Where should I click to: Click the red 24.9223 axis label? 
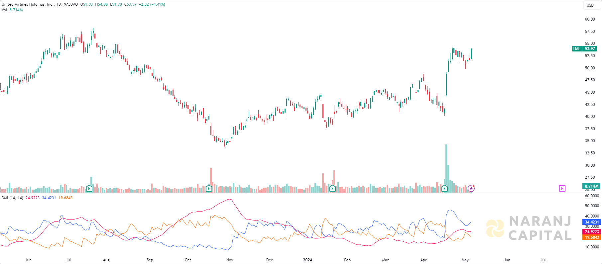[x=592, y=232]
